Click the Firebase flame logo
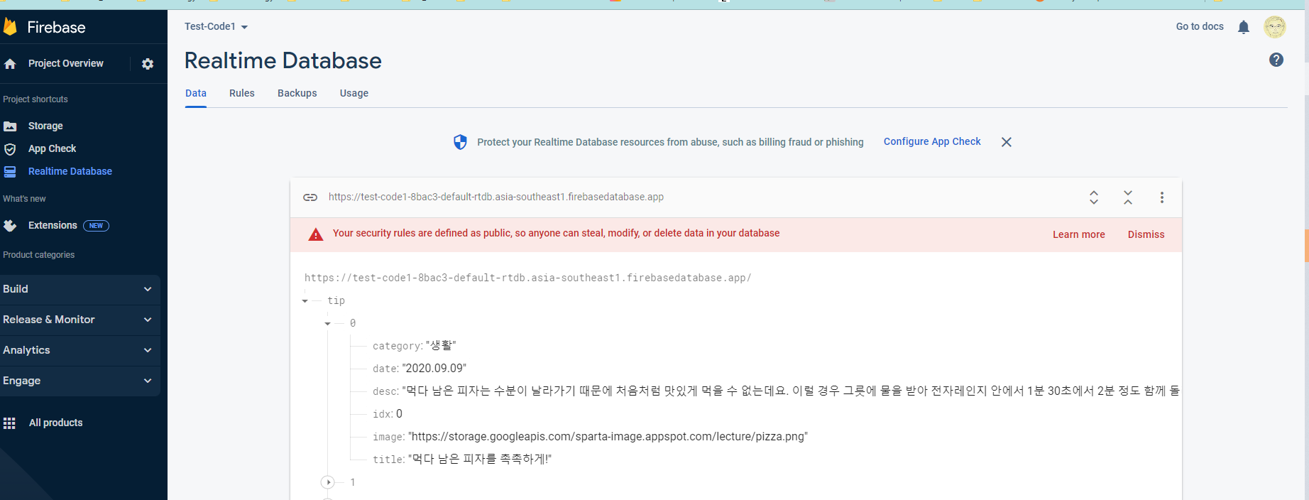1309x500 pixels. 10,27
